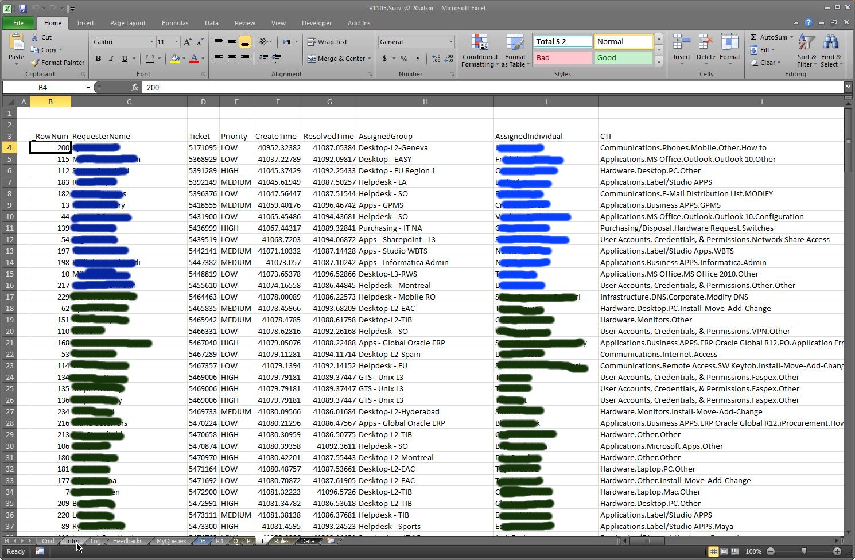Open the Clipboard pane launcher
Screen dimensions: 855x560
83,75
